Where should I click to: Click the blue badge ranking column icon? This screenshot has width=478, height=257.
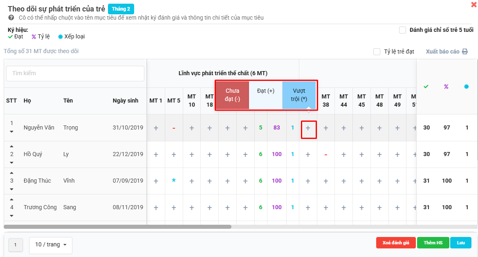(467, 87)
